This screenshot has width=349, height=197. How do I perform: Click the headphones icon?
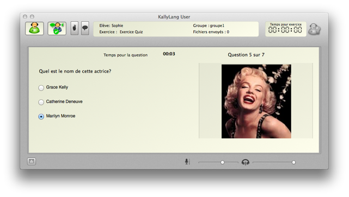tap(246, 162)
